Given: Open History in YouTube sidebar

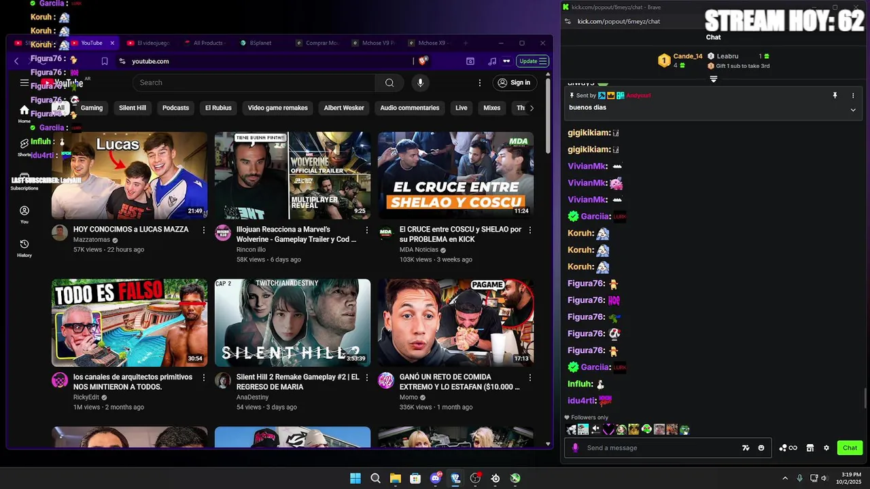Looking at the screenshot, I should [x=24, y=248].
